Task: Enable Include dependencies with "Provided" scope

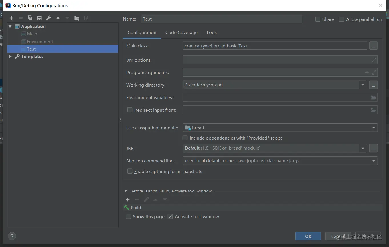Action: (185, 138)
